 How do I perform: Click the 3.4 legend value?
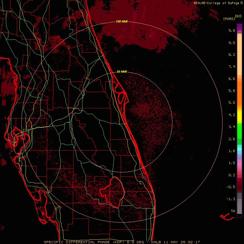click(x=232, y=127)
